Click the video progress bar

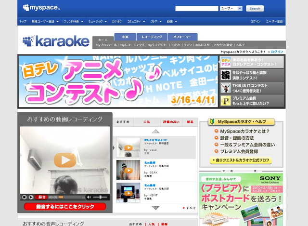click(x=71, y=197)
